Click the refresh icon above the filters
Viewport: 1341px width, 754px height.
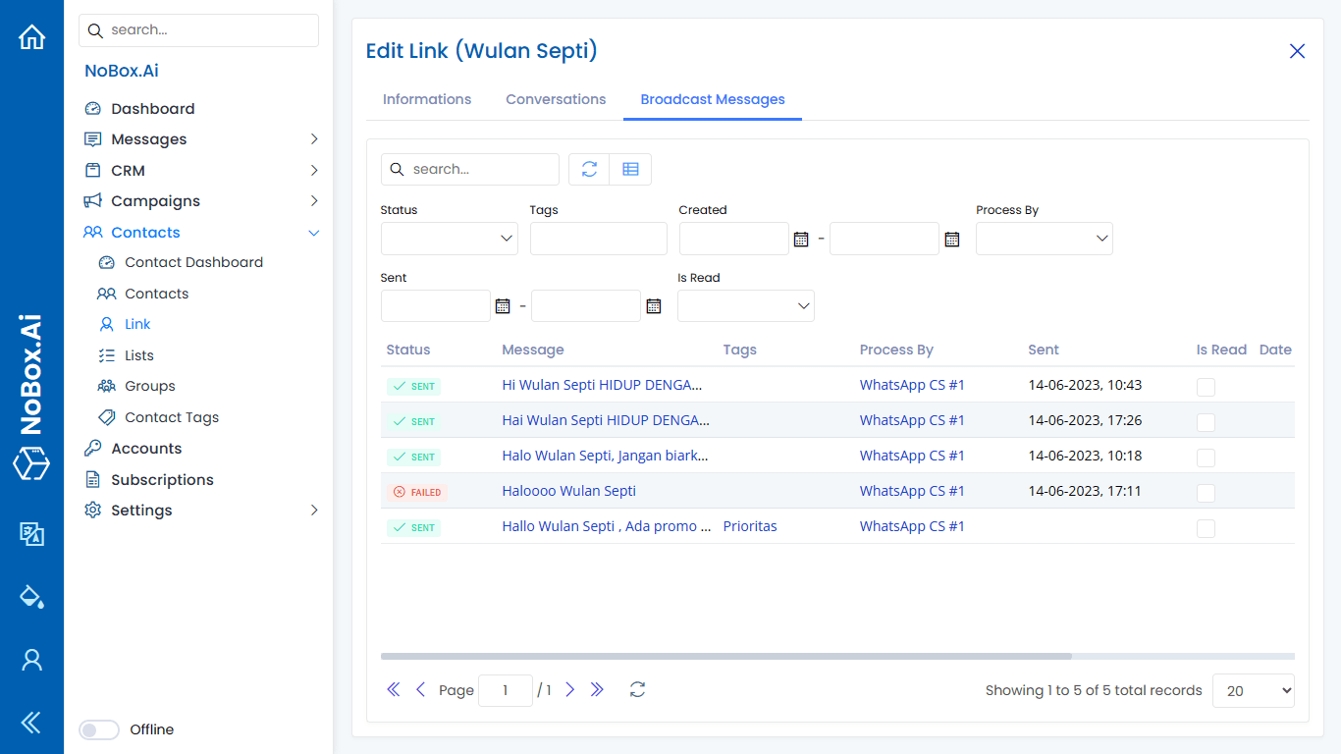coord(588,169)
